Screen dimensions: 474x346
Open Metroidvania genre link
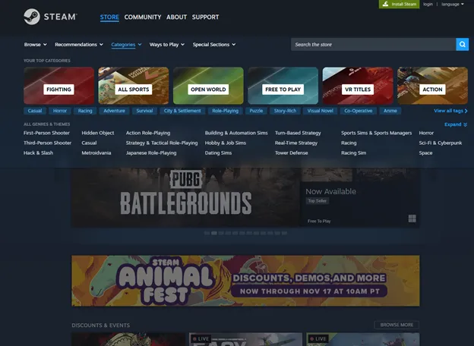96,153
